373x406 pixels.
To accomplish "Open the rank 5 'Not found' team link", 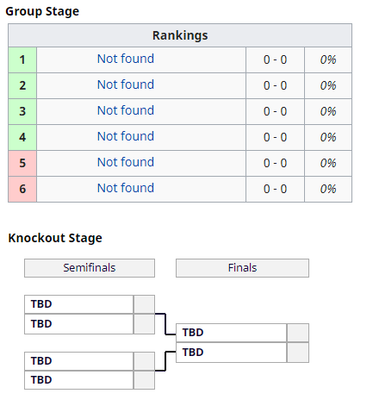I will [x=126, y=162].
